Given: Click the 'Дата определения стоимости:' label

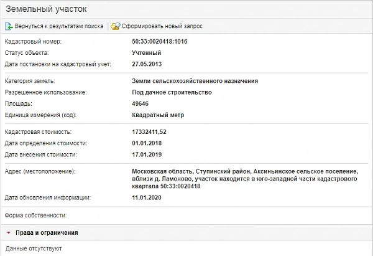Looking at the screenshot, I should (x=46, y=143).
